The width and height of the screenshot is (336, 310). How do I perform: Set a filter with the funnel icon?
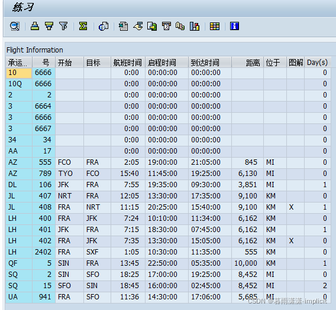coord(63,27)
